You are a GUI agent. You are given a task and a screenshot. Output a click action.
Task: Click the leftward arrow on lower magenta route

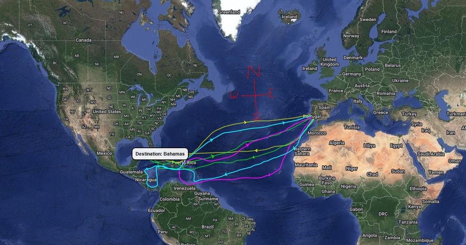point(269,175)
